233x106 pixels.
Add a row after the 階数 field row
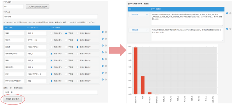coord(103,59)
